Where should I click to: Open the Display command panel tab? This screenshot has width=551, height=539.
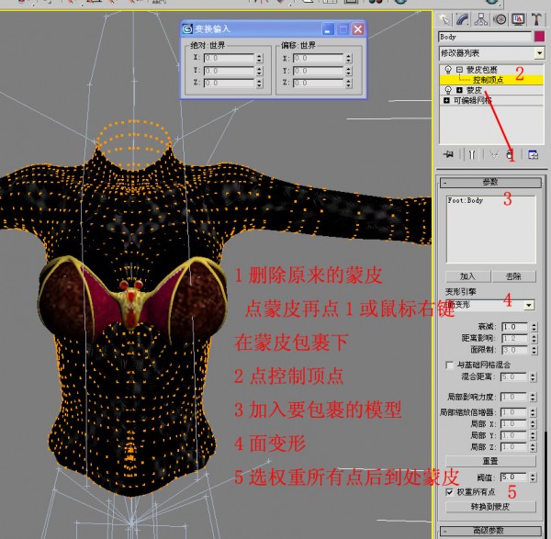click(x=518, y=19)
